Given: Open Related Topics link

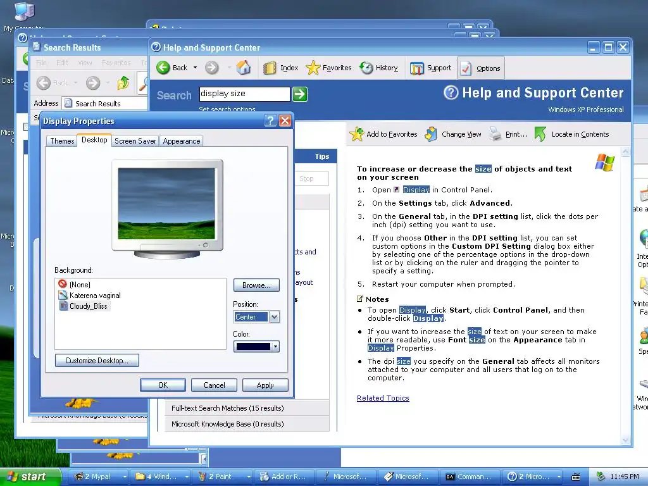Looking at the screenshot, I should [x=383, y=398].
